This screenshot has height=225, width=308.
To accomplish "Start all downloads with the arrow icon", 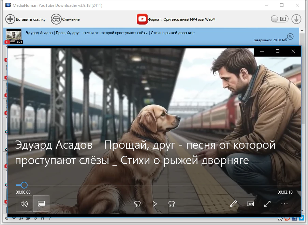I will pyautogui.click(x=296, y=19).
